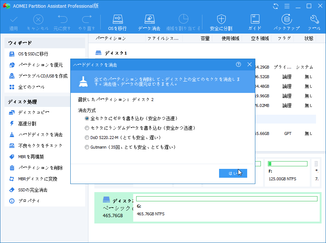Click the ディスク処理 section header
The image size is (326, 243).
click(37, 102)
